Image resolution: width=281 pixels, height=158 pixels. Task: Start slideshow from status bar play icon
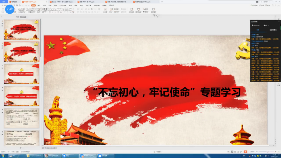point(246,151)
